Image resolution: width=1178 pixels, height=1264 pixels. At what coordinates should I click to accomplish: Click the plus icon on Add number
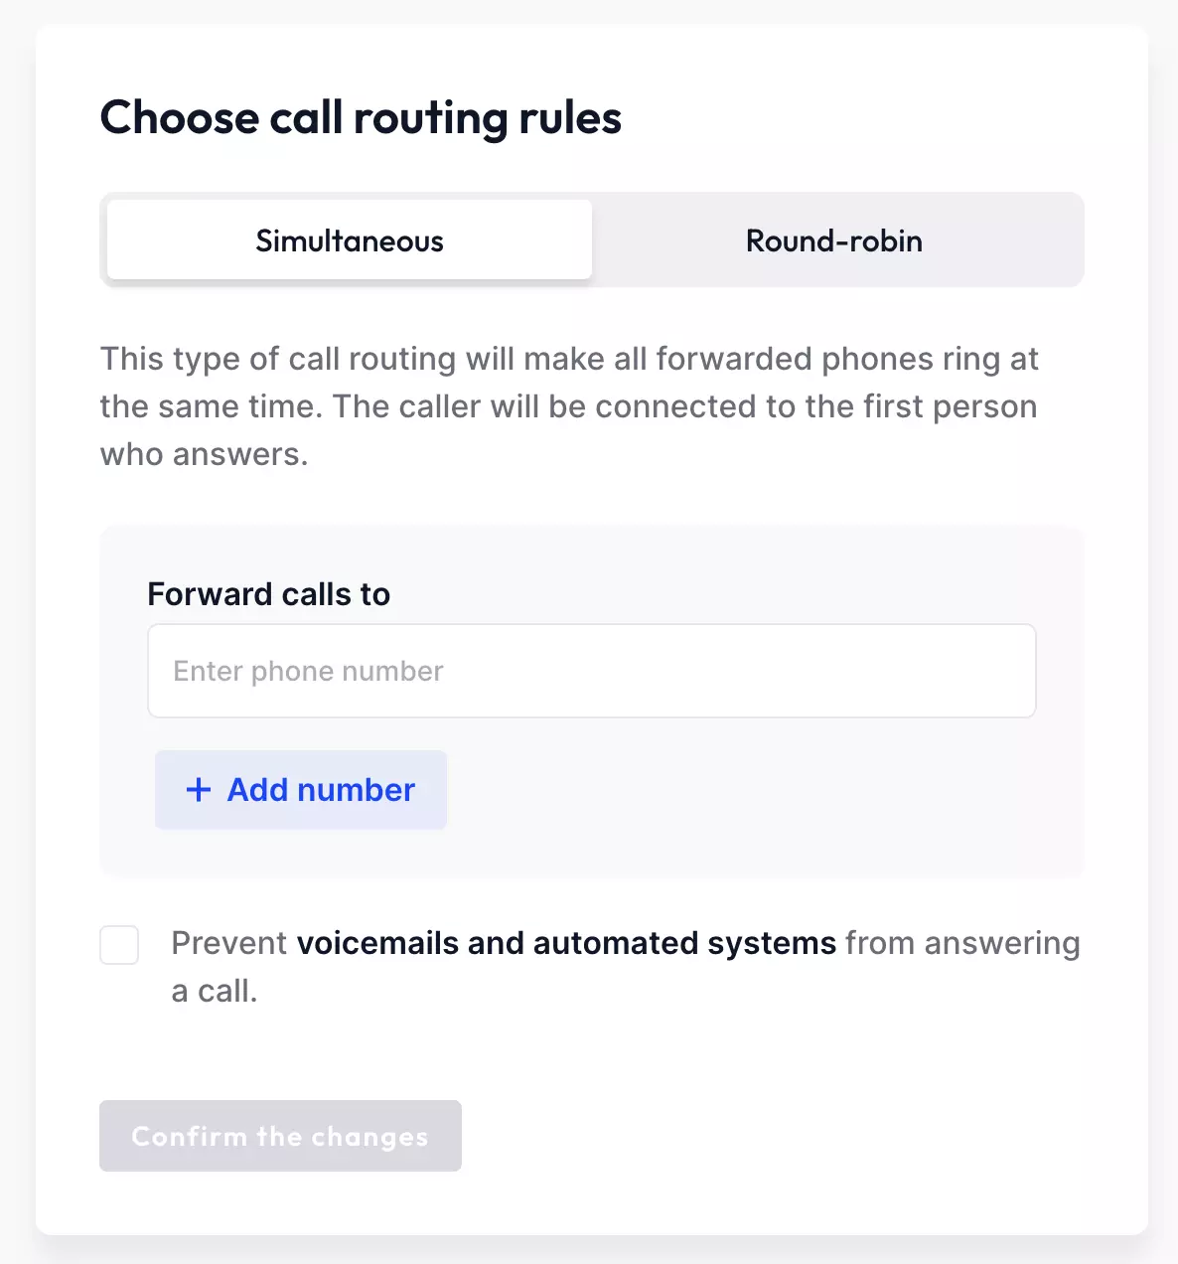(x=198, y=790)
